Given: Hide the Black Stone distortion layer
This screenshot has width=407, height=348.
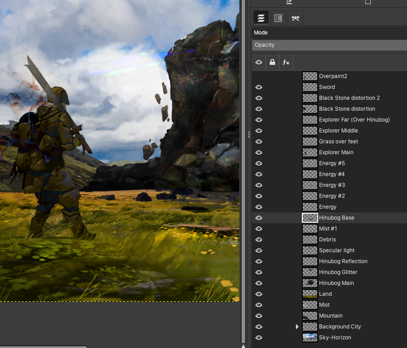Looking at the screenshot, I should tap(259, 109).
